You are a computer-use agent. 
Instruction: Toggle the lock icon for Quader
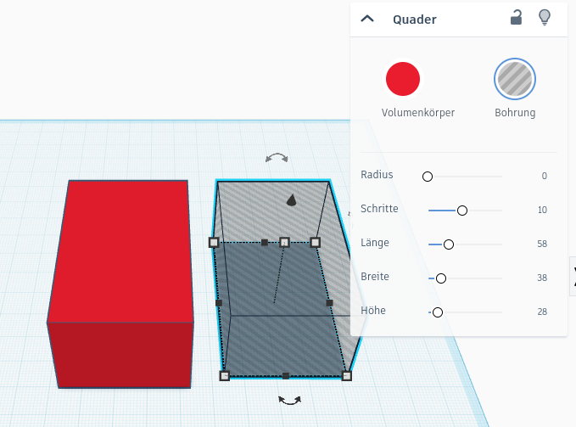point(516,18)
